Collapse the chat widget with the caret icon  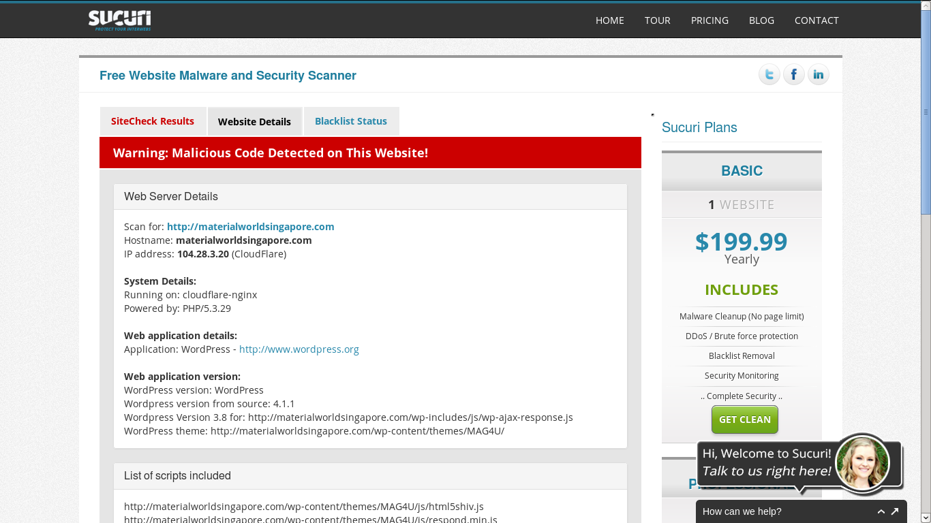click(881, 511)
